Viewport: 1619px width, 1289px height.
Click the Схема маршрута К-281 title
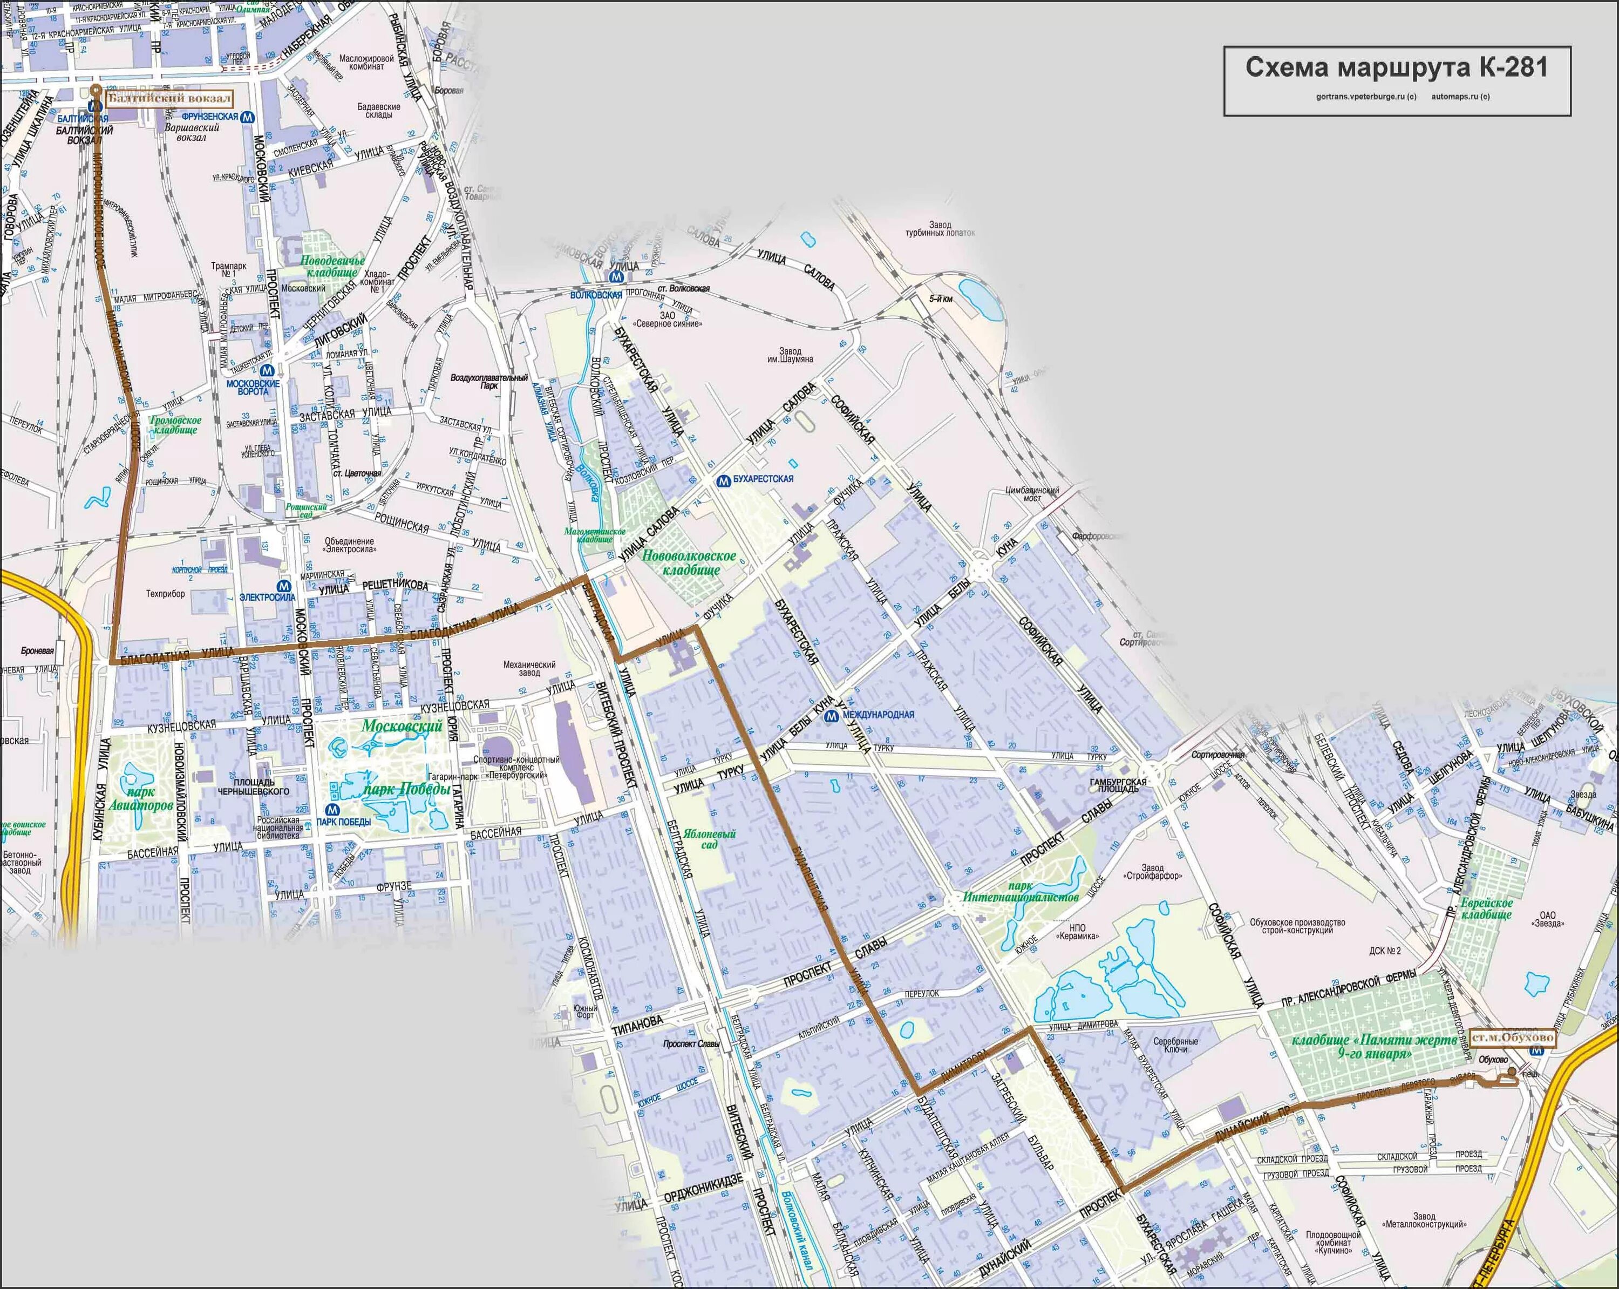click(1397, 67)
